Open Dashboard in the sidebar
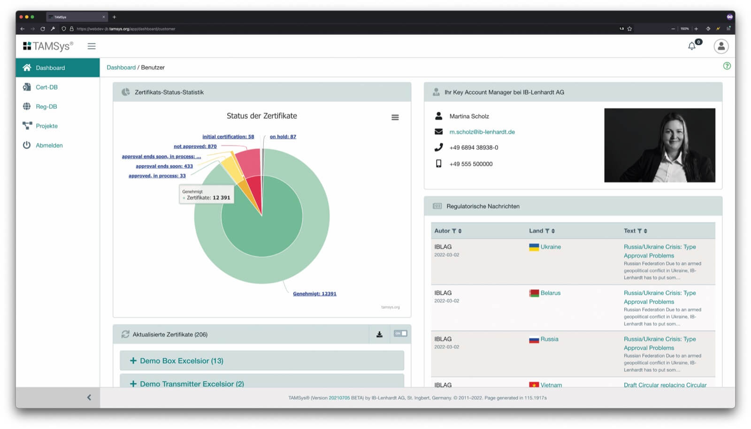Screen dimensions: 751x429 coord(58,68)
